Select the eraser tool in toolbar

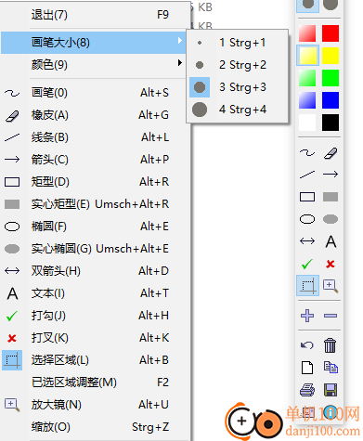click(x=331, y=152)
